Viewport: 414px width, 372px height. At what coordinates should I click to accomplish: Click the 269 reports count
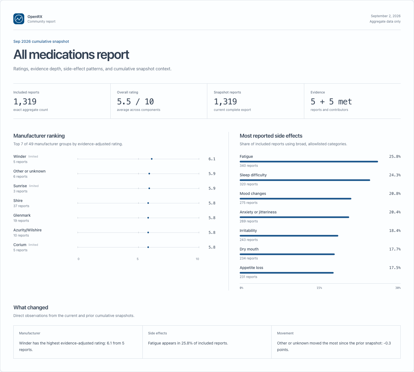[249, 221]
